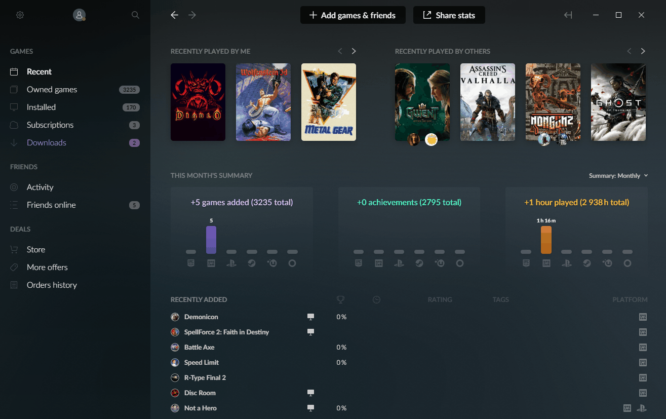Click Ubisoft icon under hours played
This screenshot has height=419, width=666.
point(607,263)
